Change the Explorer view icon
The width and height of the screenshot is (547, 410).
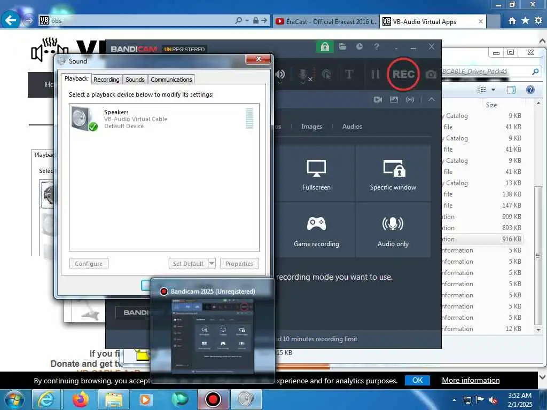click(482, 90)
